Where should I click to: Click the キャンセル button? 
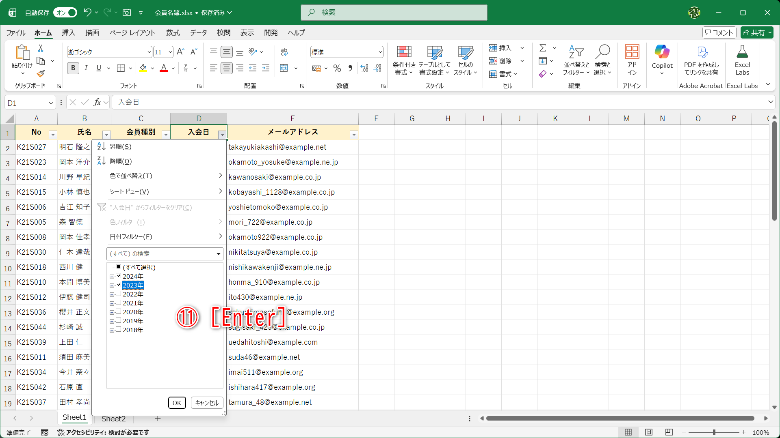[207, 403]
